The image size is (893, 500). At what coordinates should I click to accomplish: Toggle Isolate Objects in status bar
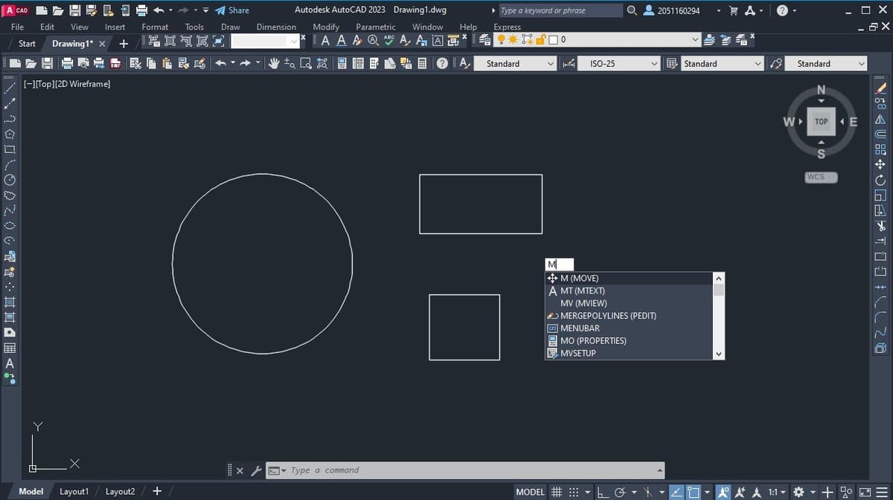coord(847,492)
